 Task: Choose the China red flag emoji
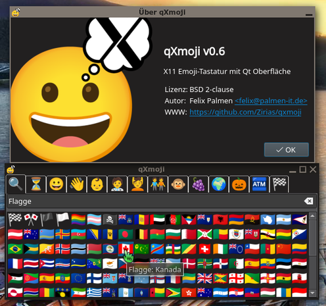tap(283, 249)
